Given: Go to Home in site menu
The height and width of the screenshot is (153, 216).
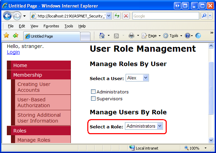Looking at the screenshot, I should coord(39,65).
